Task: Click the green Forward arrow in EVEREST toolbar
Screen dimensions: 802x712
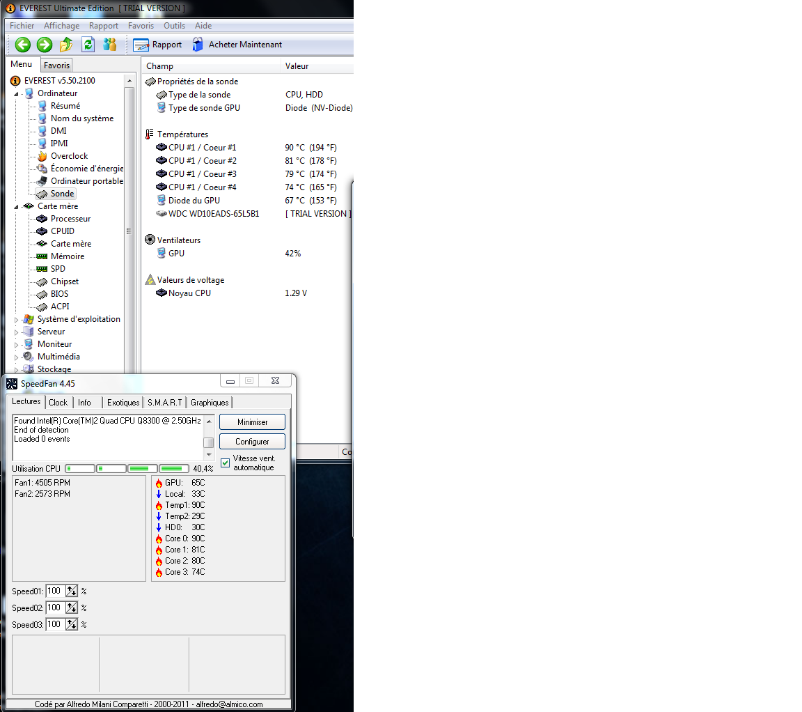Action: (x=45, y=45)
